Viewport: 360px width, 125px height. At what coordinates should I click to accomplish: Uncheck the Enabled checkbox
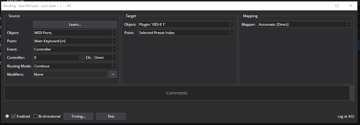[13, 116]
